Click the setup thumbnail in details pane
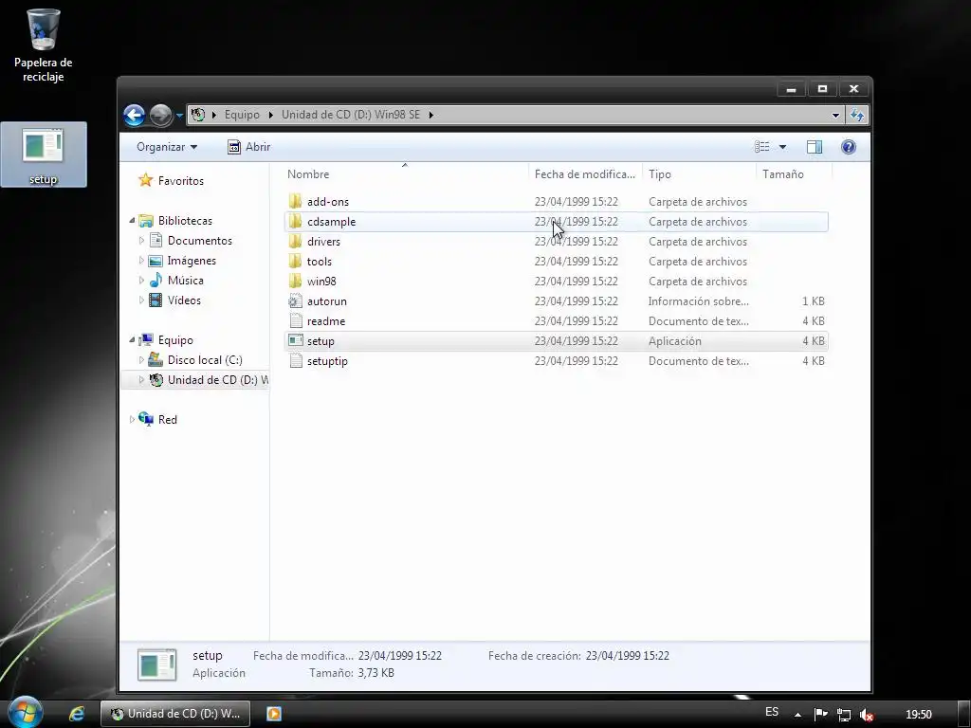 (x=156, y=664)
